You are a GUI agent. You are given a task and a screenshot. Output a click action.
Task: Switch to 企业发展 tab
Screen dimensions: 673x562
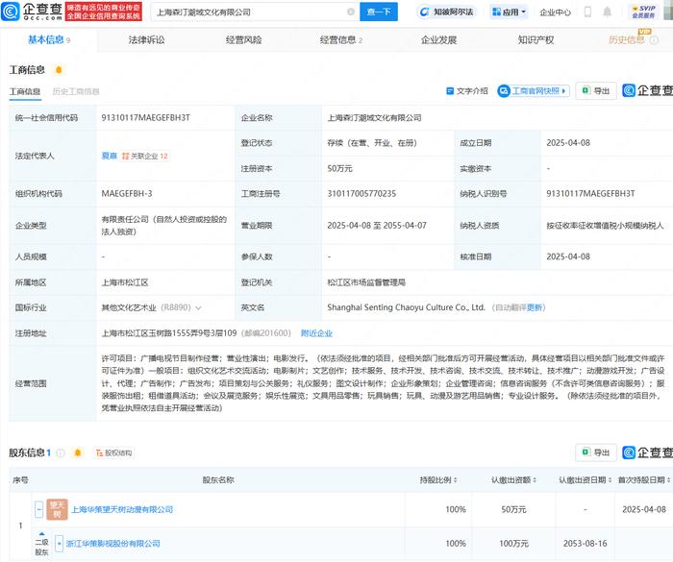click(438, 40)
